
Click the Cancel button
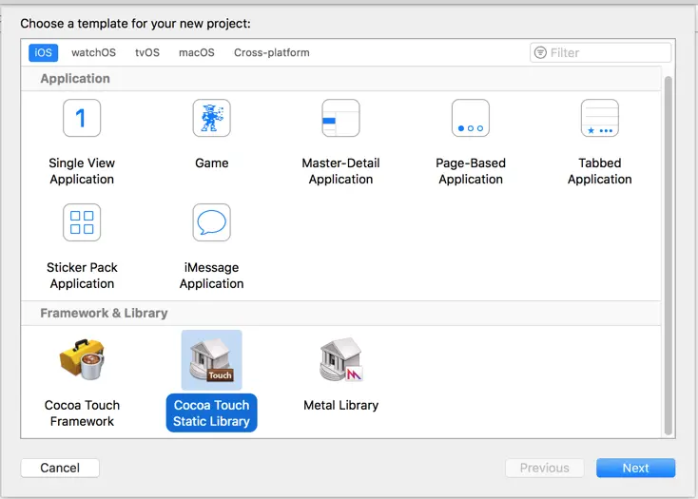point(60,468)
